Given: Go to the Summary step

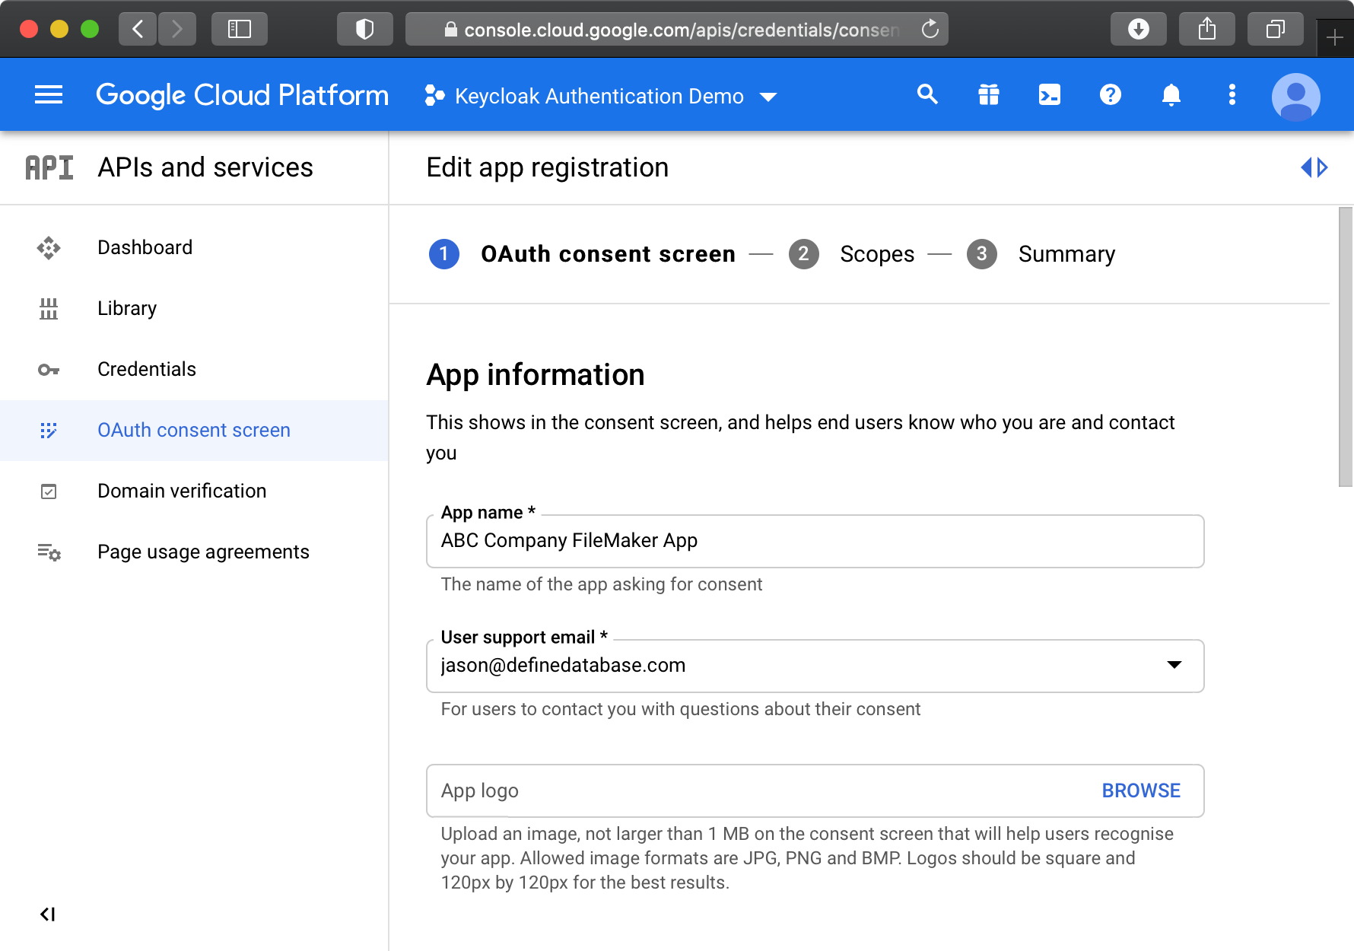Looking at the screenshot, I should coord(1066,254).
